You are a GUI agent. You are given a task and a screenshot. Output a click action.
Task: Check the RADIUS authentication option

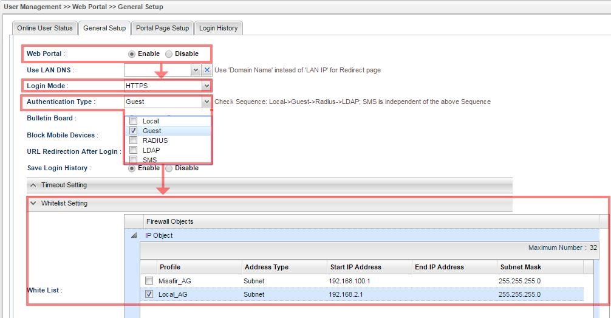point(133,140)
